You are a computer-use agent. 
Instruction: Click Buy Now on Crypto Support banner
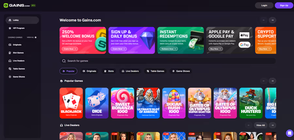point(264,49)
